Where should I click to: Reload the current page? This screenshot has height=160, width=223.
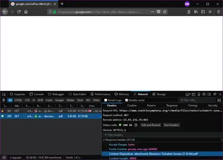19,12
